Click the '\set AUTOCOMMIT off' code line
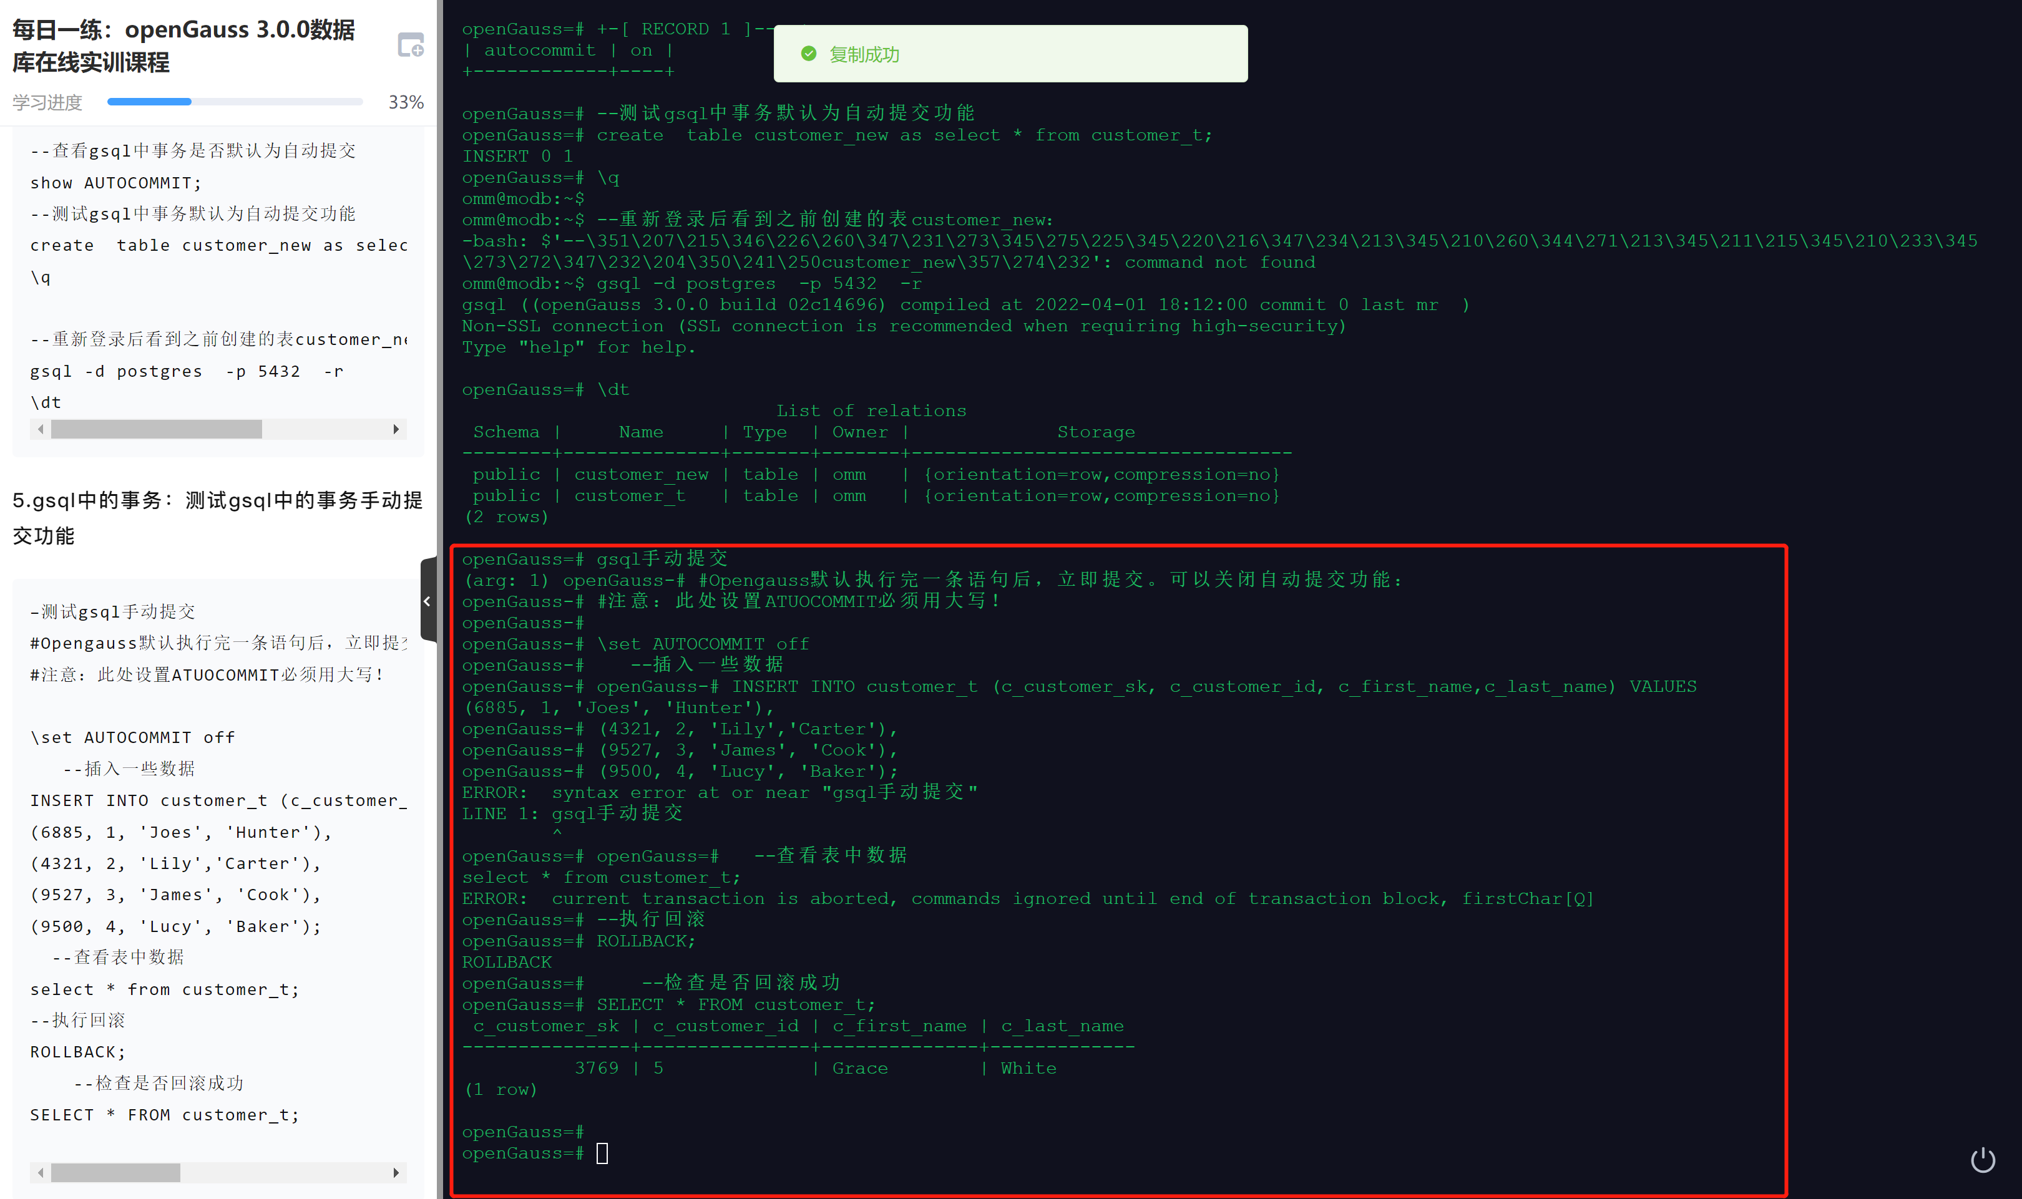 [x=132, y=737]
